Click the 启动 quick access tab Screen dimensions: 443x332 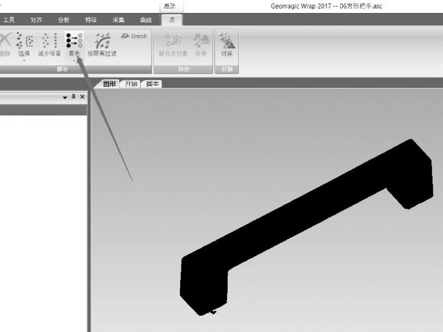tap(170, 7)
